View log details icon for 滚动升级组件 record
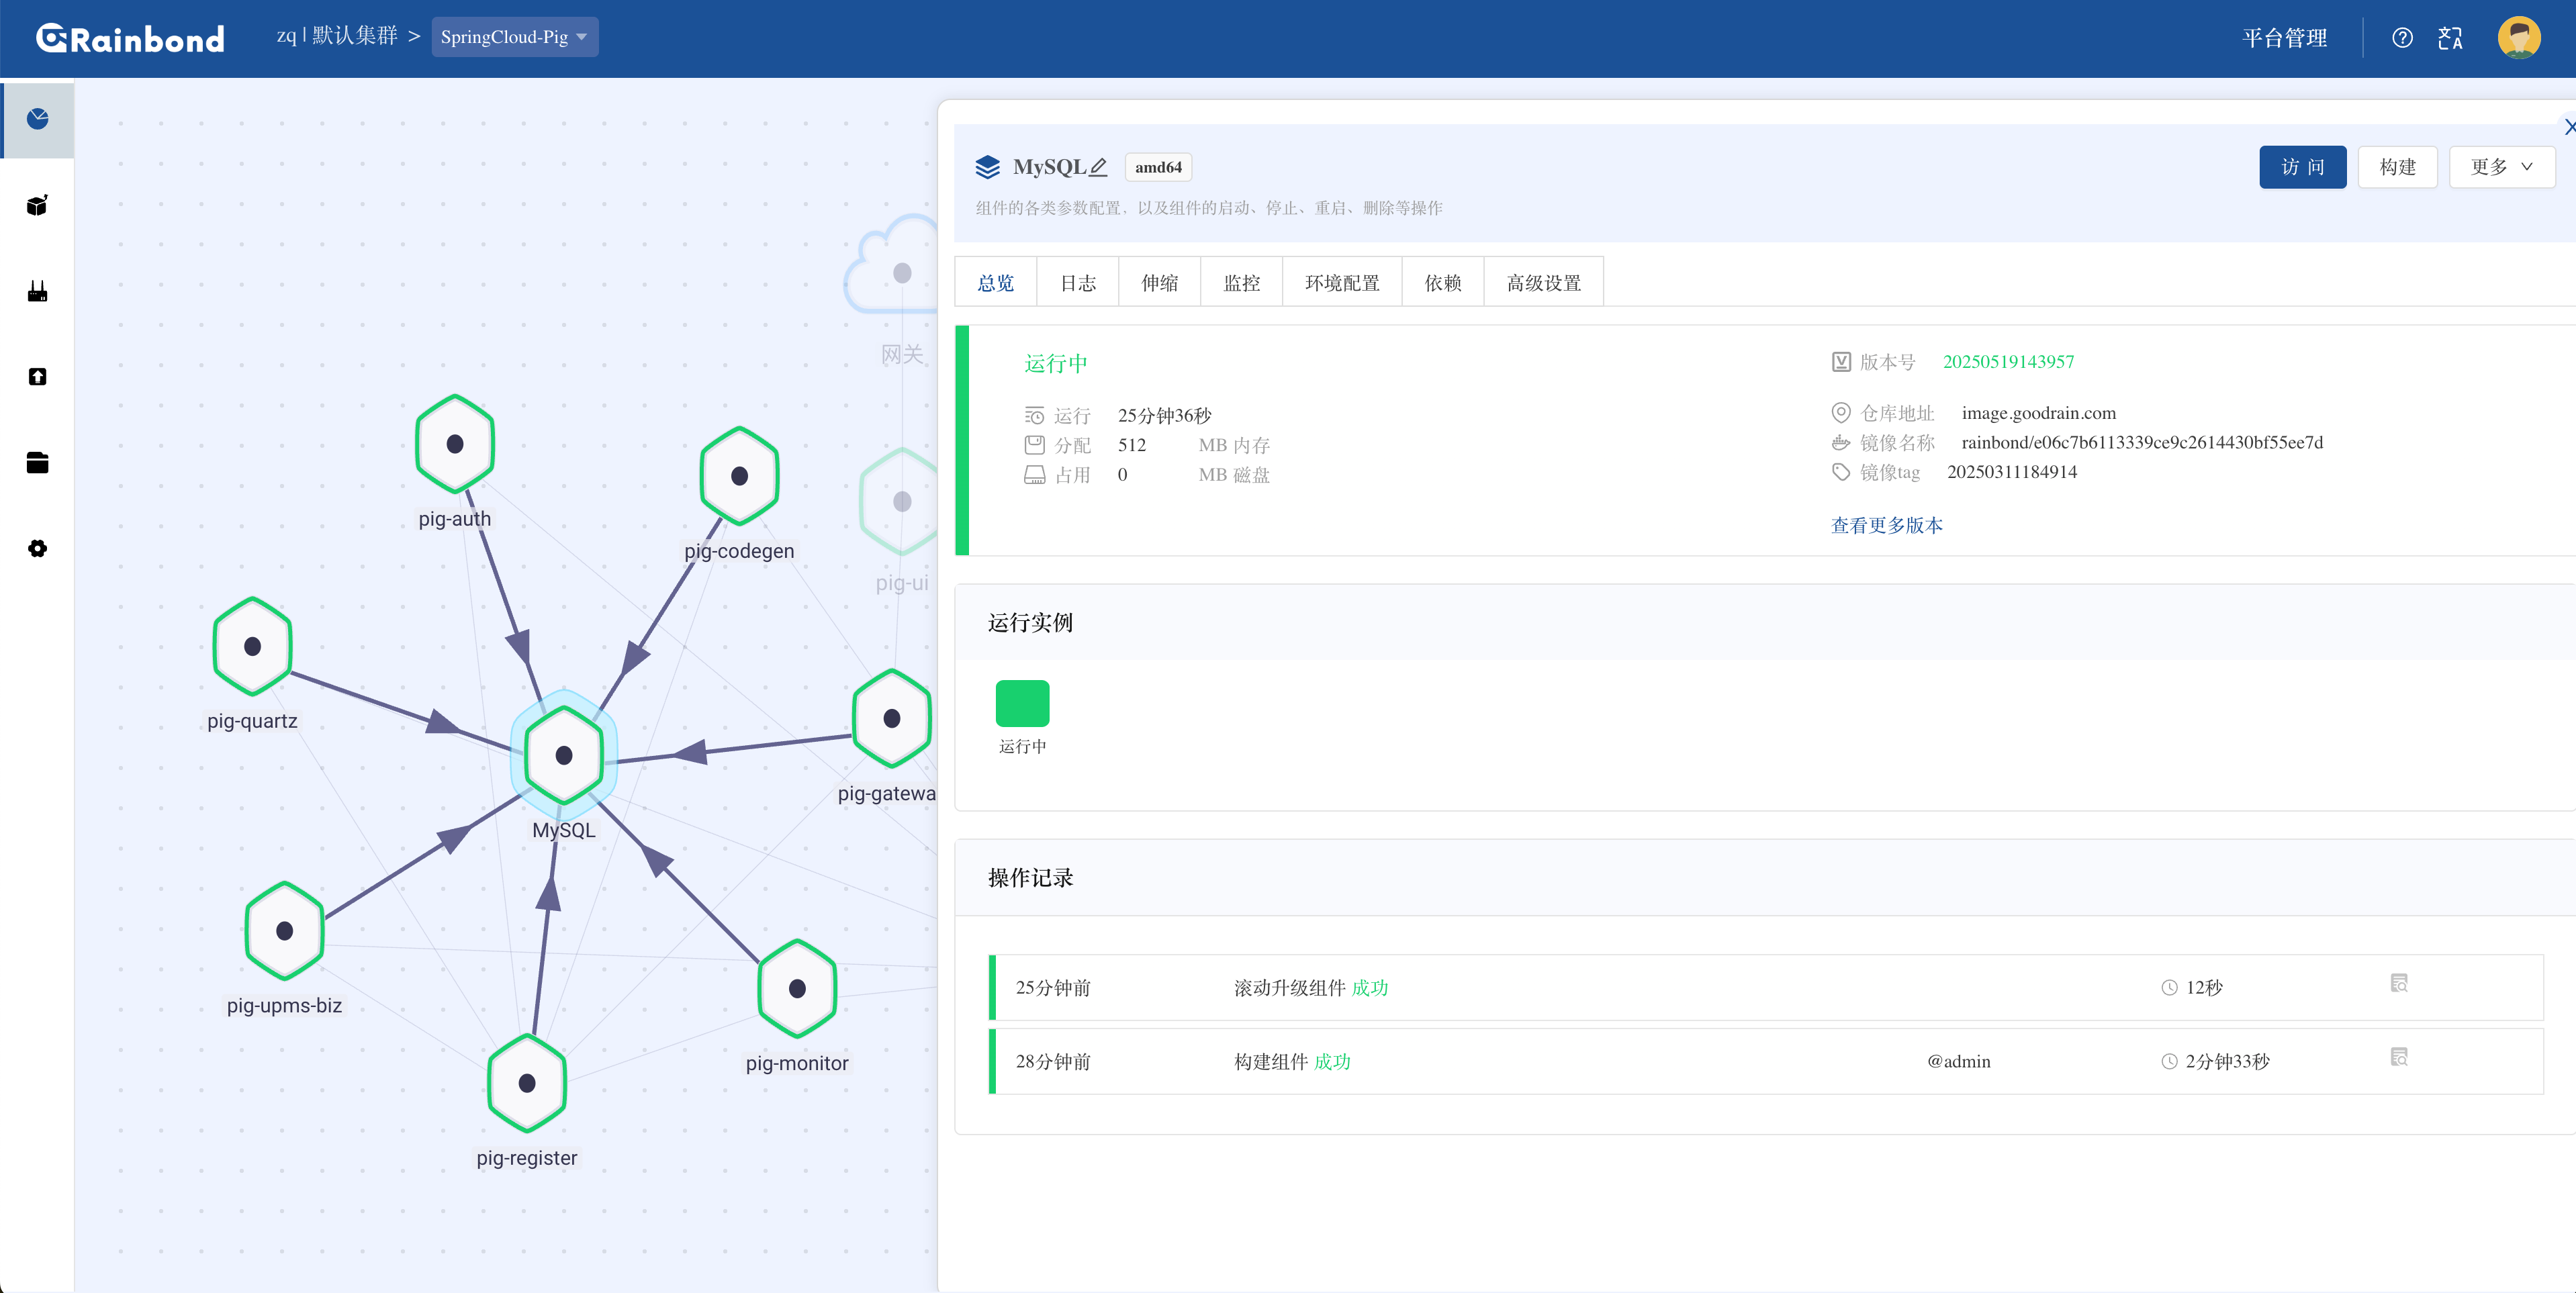The height and width of the screenshot is (1293, 2576). pyautogui.click(x=2400, y=982)
